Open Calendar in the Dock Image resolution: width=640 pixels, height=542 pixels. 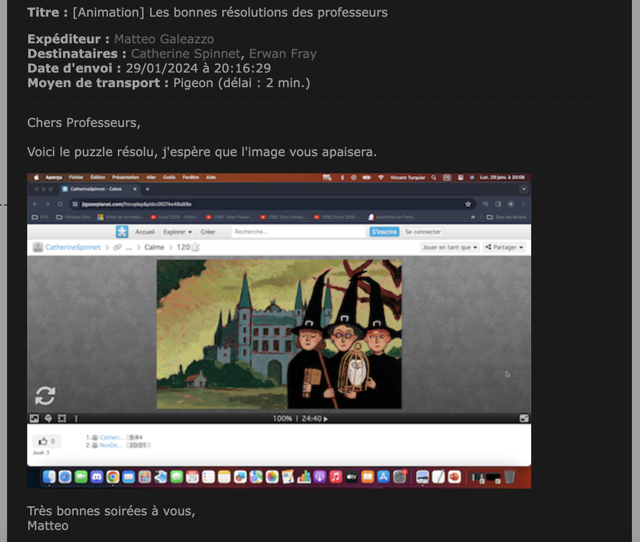pyautogui.click(x=192, y=477)
